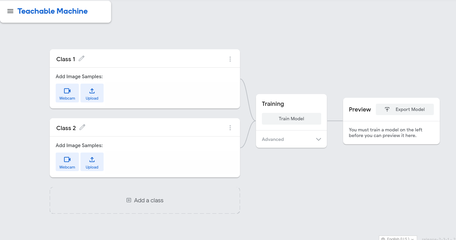
Task: Click the Train Model button
Action: coord(292,119)
